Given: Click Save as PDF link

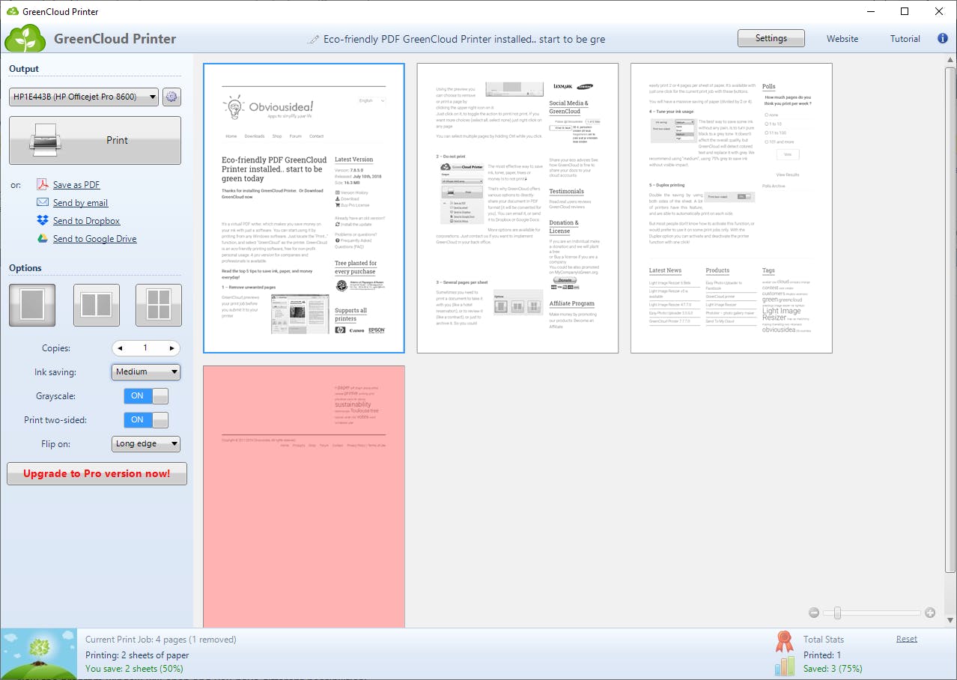Looking at the screenshot, I should (76, 185).
